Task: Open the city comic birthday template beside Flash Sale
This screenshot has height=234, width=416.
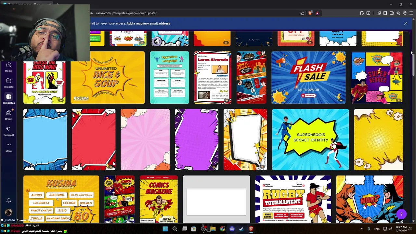Action: click(251, 77)
